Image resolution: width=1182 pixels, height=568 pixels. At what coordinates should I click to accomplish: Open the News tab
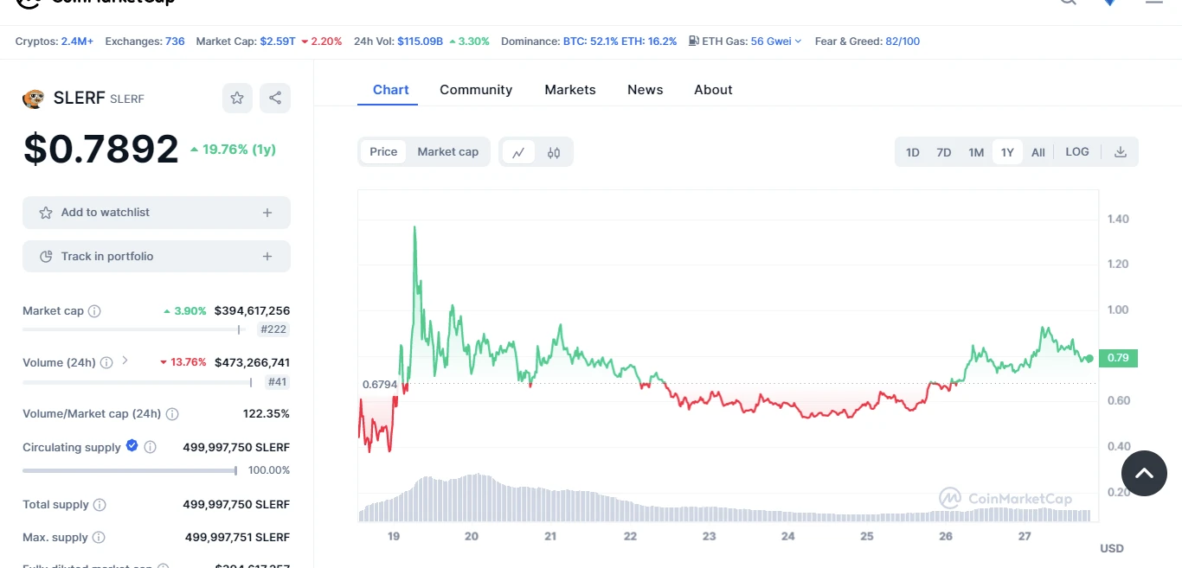[646, 90]
